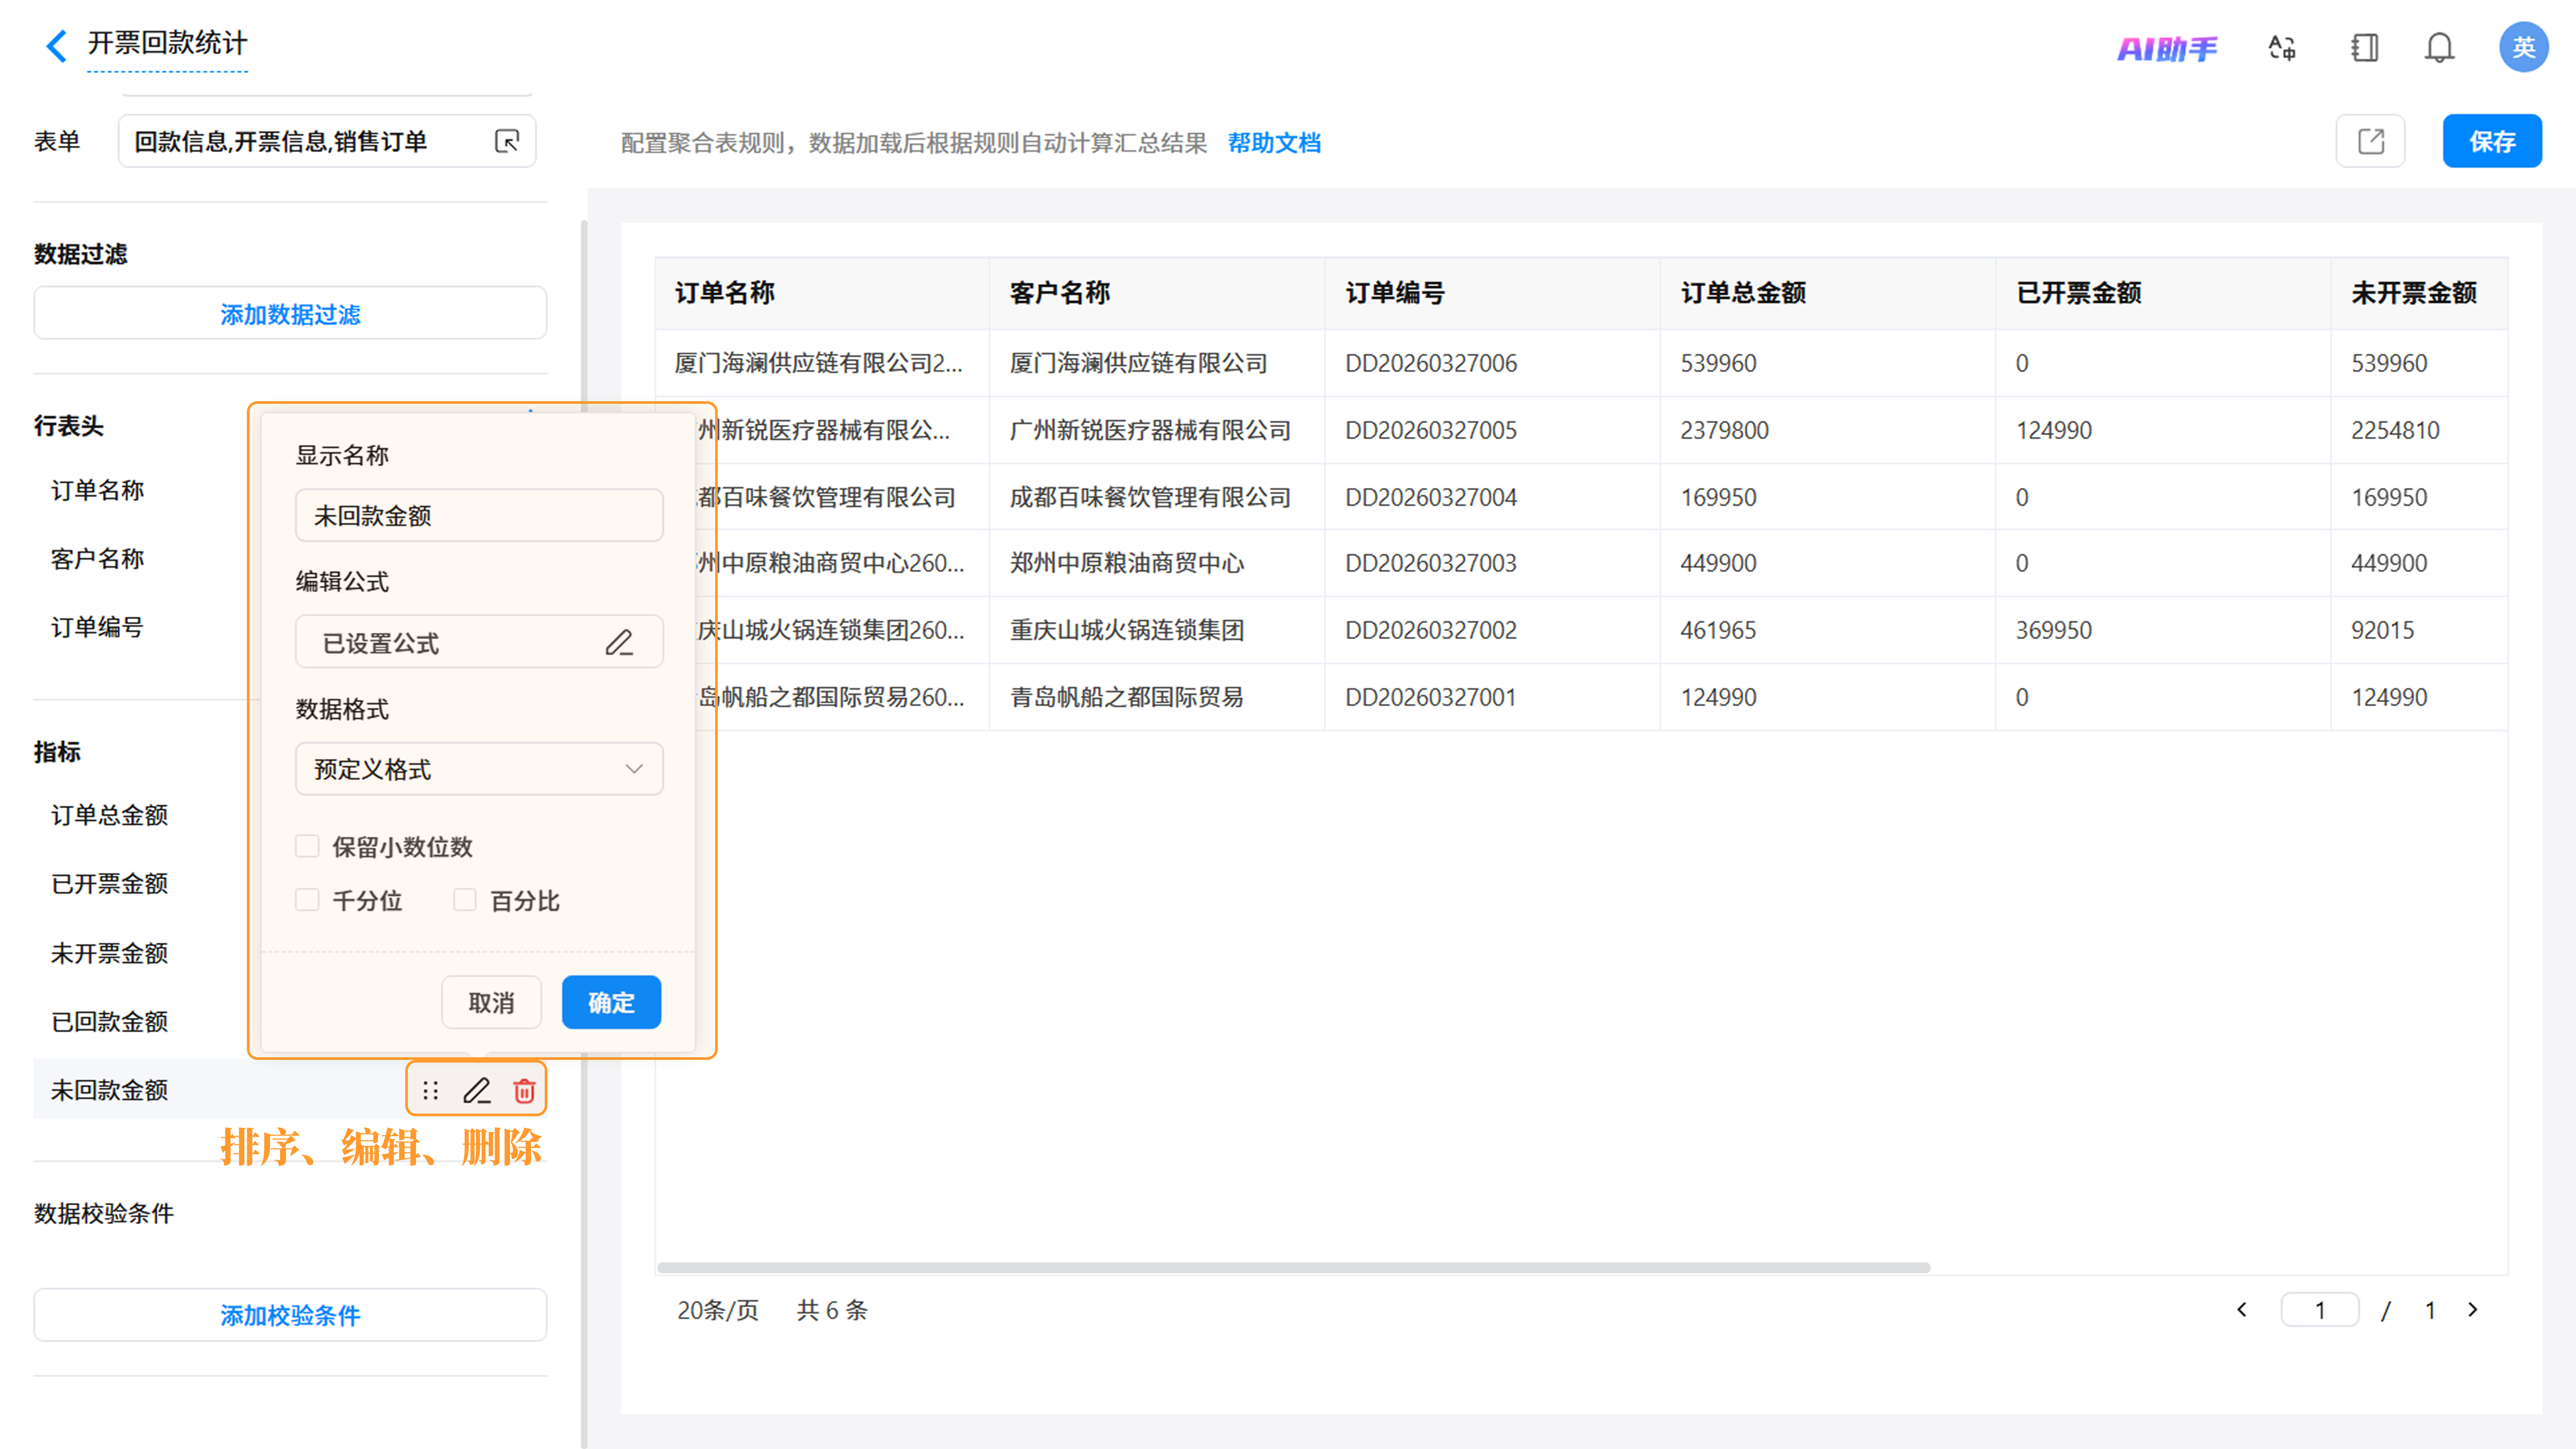This screenshot has height=1449, width=2576.
Task: Click the form selector expand icon
Action: click(507, 141)
